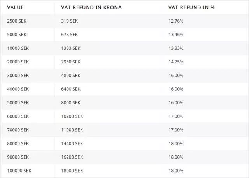
Task: Select the 673 SEK refund amount
Action: click(69, 35)
